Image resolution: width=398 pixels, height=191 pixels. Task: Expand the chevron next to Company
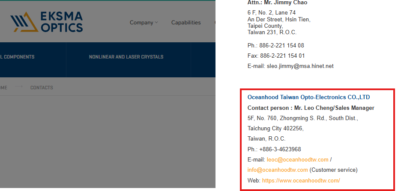point(156,23)
